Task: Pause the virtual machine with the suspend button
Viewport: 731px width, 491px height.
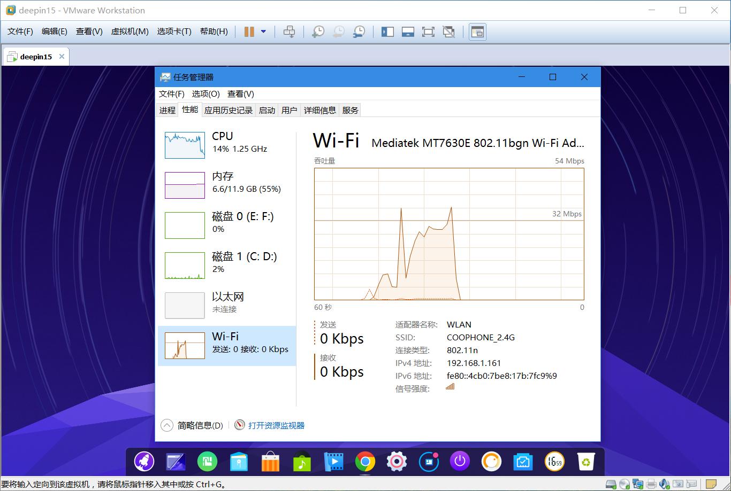Action: pos(248,32)
